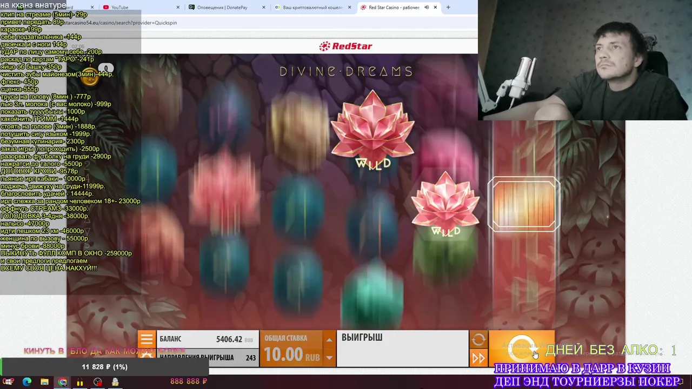Click the gold coin counter icon
The width and height of the screenshot is (692, 389).
point(90,78)
